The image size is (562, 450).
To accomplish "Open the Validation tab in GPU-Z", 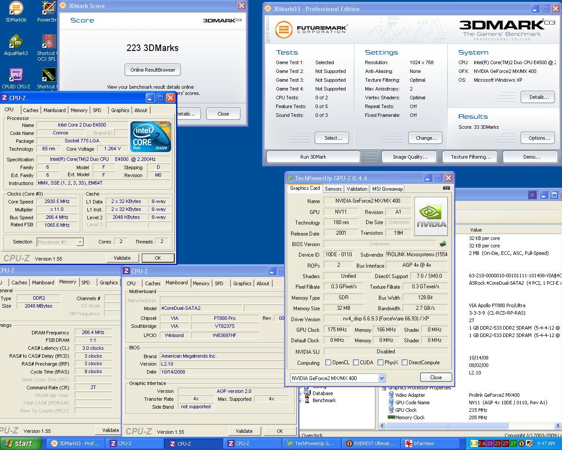I will coord(357,189).
